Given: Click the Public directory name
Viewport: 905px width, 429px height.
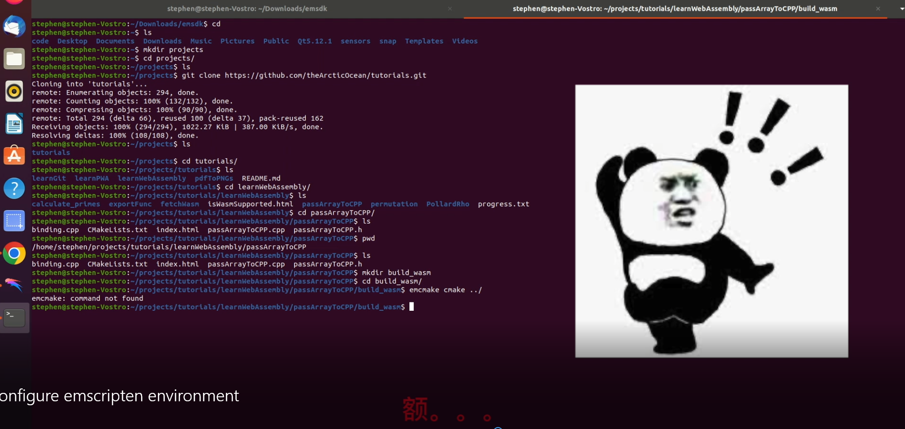Looking at the screenshot, I should pyautogui.click(x=276, y=41).
